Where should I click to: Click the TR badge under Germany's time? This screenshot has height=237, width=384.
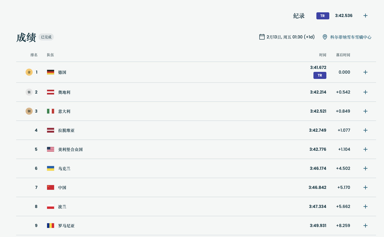click(320, 75)
